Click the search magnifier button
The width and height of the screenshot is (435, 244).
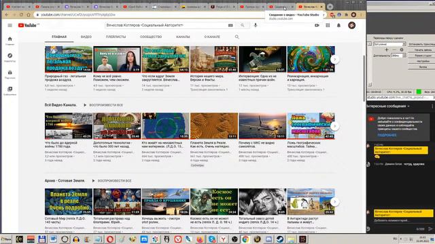(x=243, y=26)
